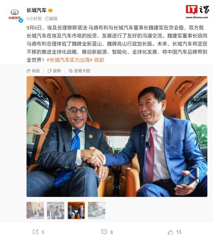Click the 5小时前 timestamp
213x238 pixels.
point(34,19)
